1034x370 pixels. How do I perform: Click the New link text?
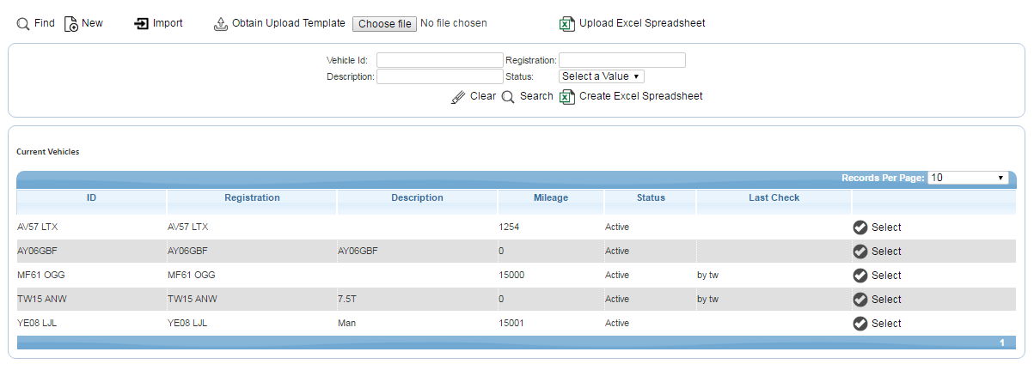coord(92,23)
